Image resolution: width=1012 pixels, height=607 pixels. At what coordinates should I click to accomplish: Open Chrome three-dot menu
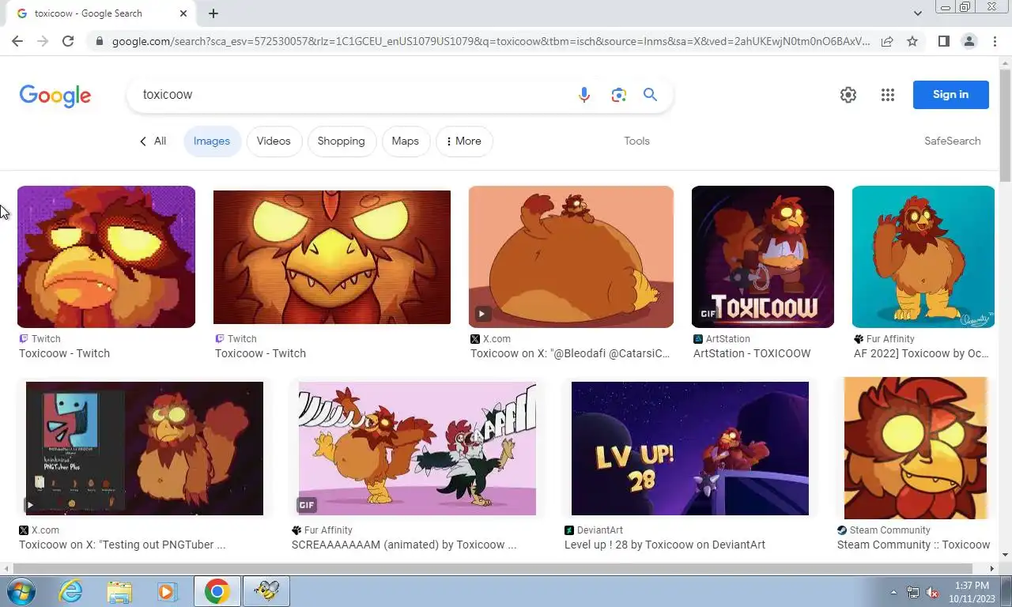(x=995, y=41)
